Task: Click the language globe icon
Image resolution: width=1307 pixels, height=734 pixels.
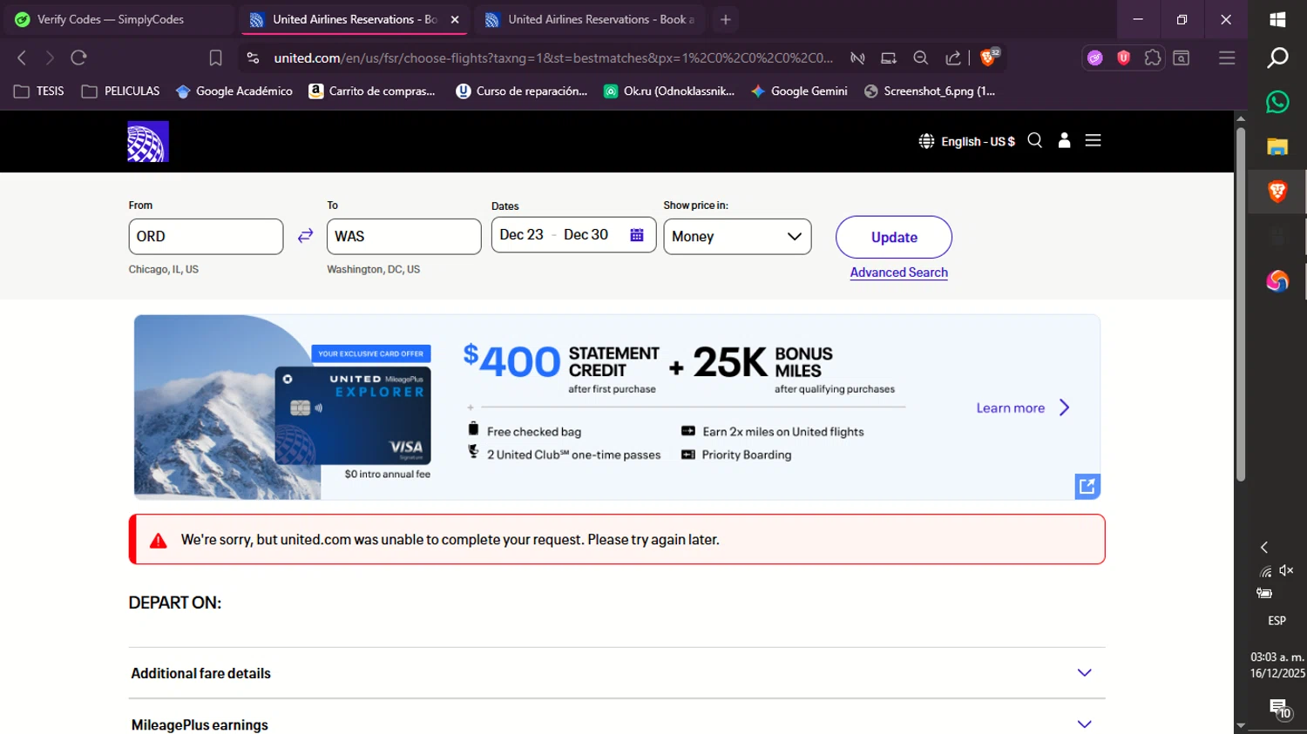Action: [926, 141]
